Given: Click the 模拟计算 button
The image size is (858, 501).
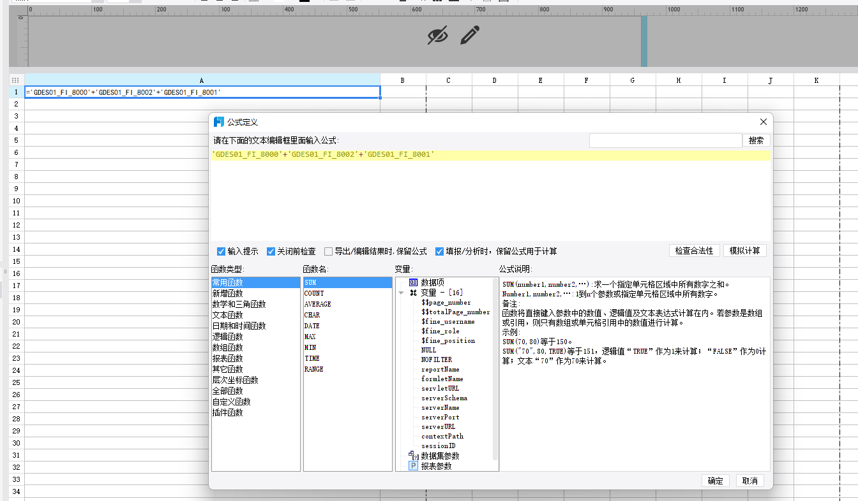Looking at the screenshot, I should pos(745,250).
